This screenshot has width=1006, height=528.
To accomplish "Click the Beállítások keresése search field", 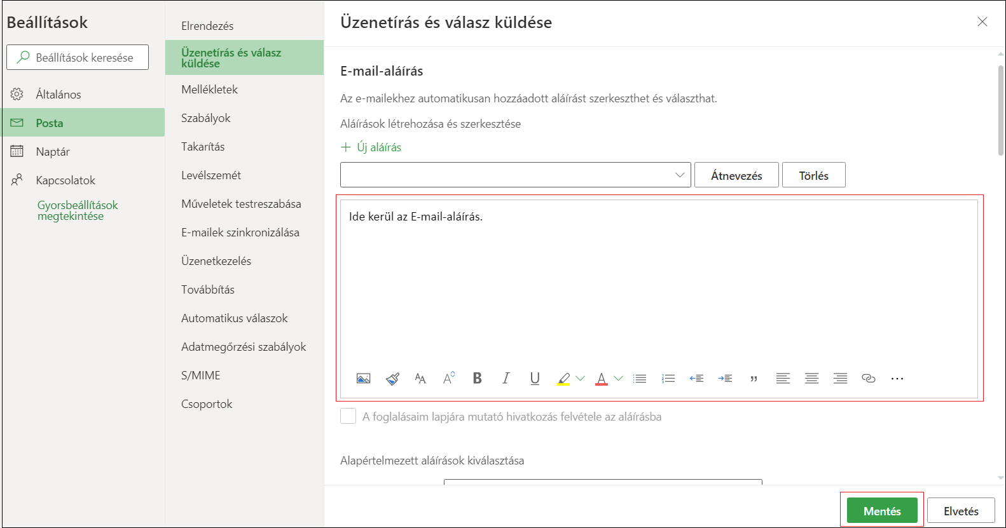I will [78, 57].
